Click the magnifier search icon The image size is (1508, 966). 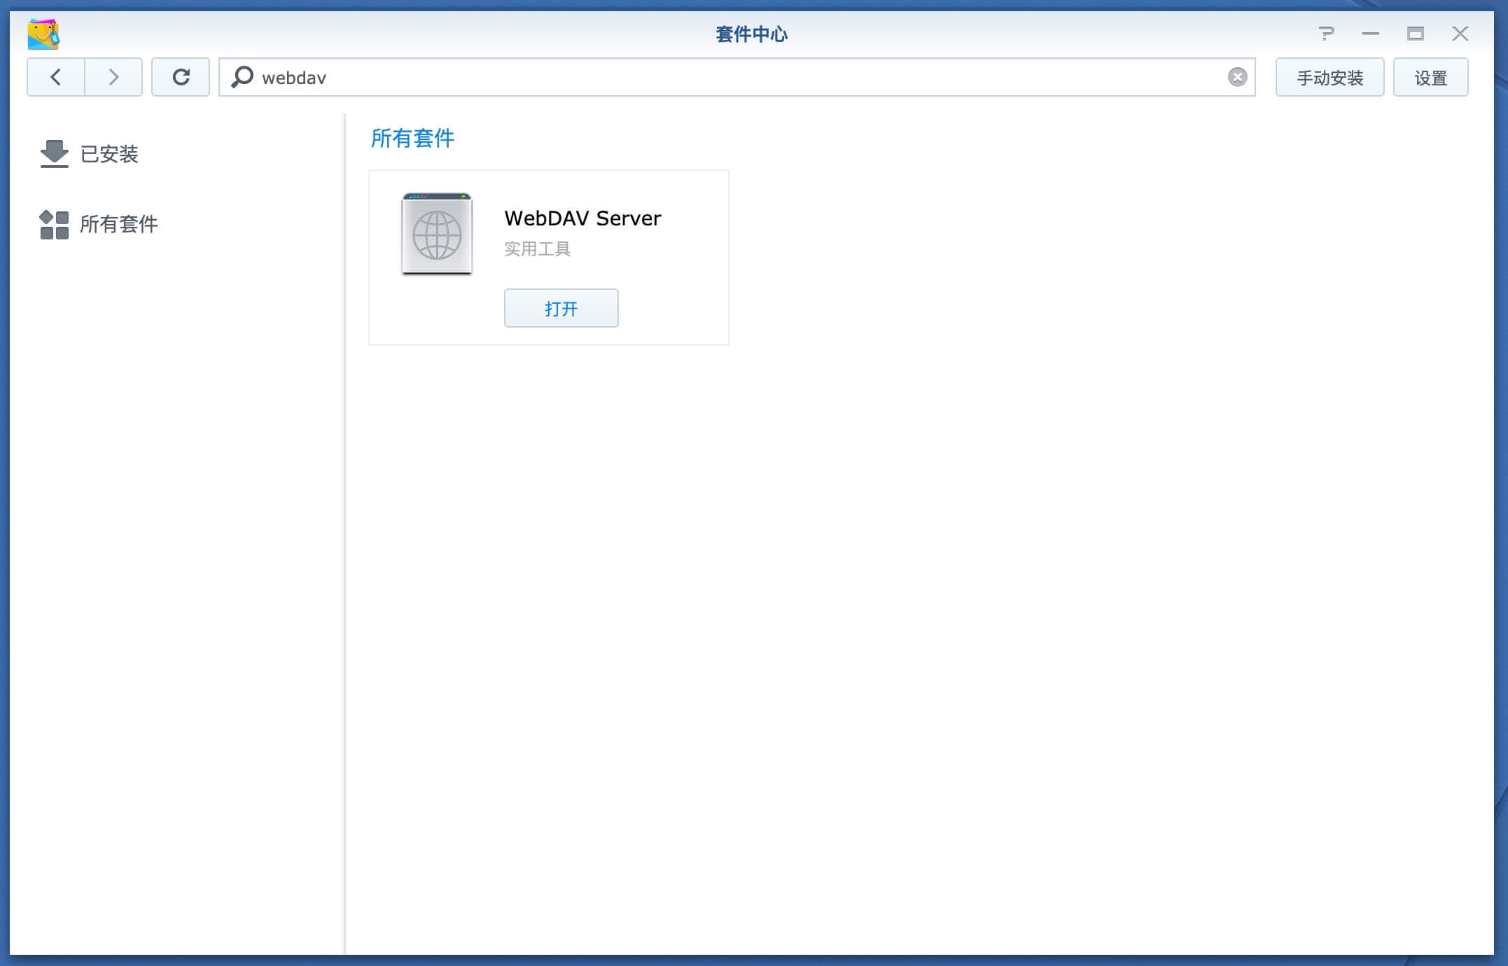click(242, 77)
